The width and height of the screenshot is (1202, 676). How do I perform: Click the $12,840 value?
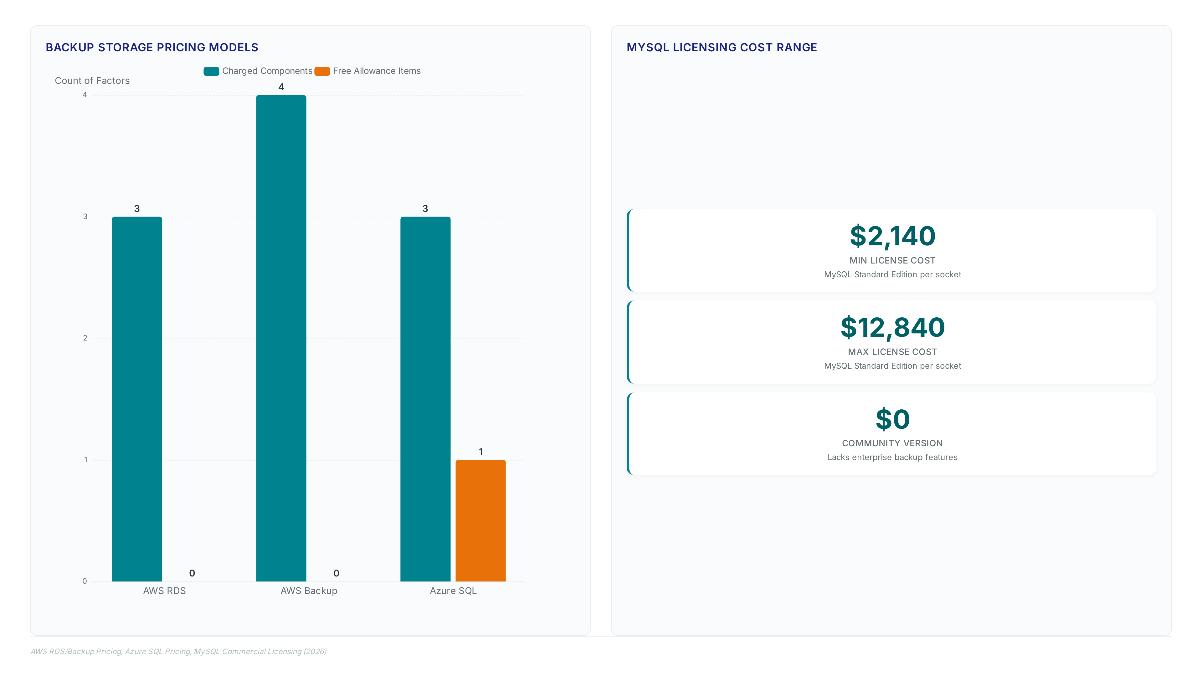[893, 327]
